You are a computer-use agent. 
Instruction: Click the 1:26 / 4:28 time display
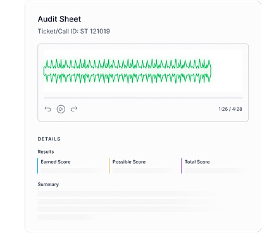(x=230, y=109)
